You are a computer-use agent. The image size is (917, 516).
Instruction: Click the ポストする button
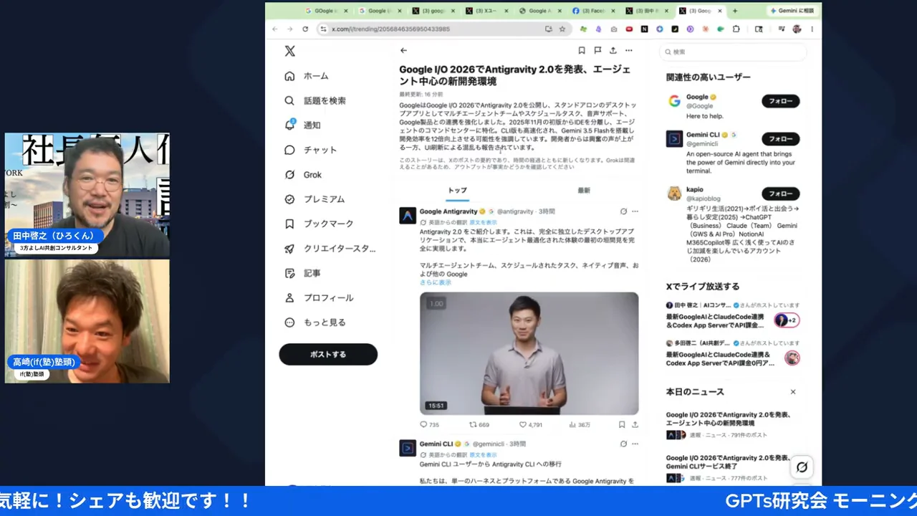click(328, 354)
